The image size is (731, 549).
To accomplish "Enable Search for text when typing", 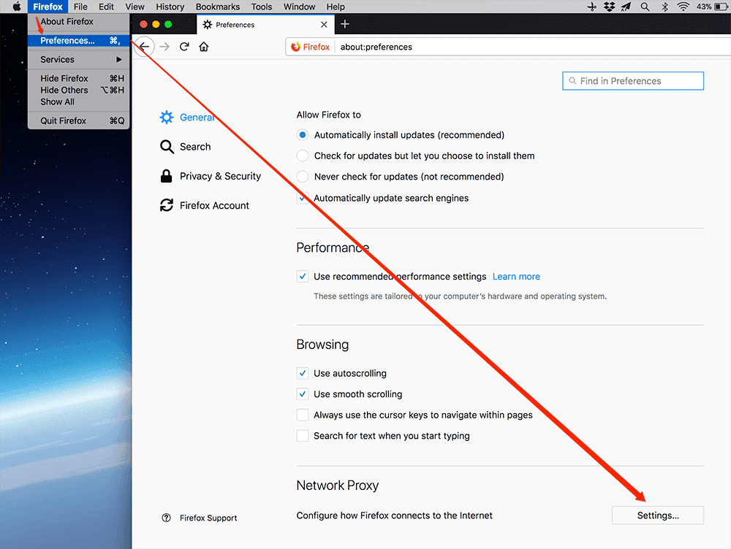I will 303,436.
